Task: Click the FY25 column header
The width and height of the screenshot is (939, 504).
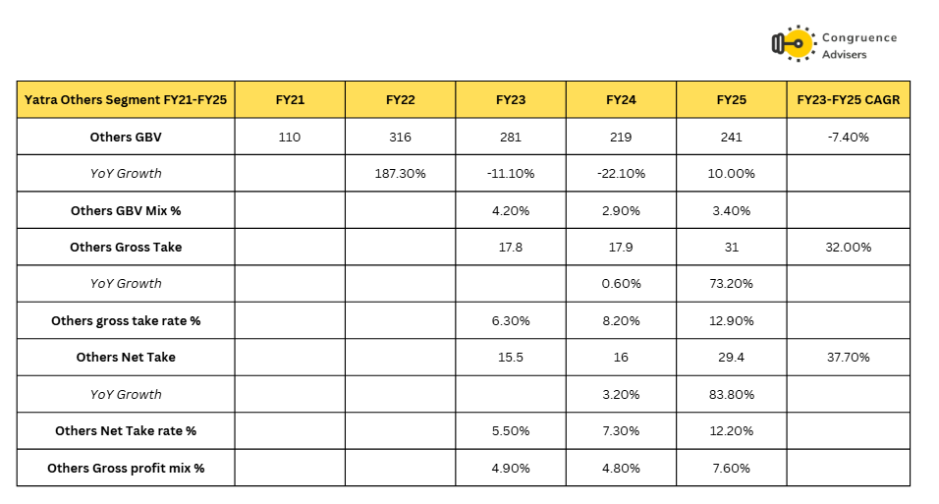Action: click(x=731, y=100)
